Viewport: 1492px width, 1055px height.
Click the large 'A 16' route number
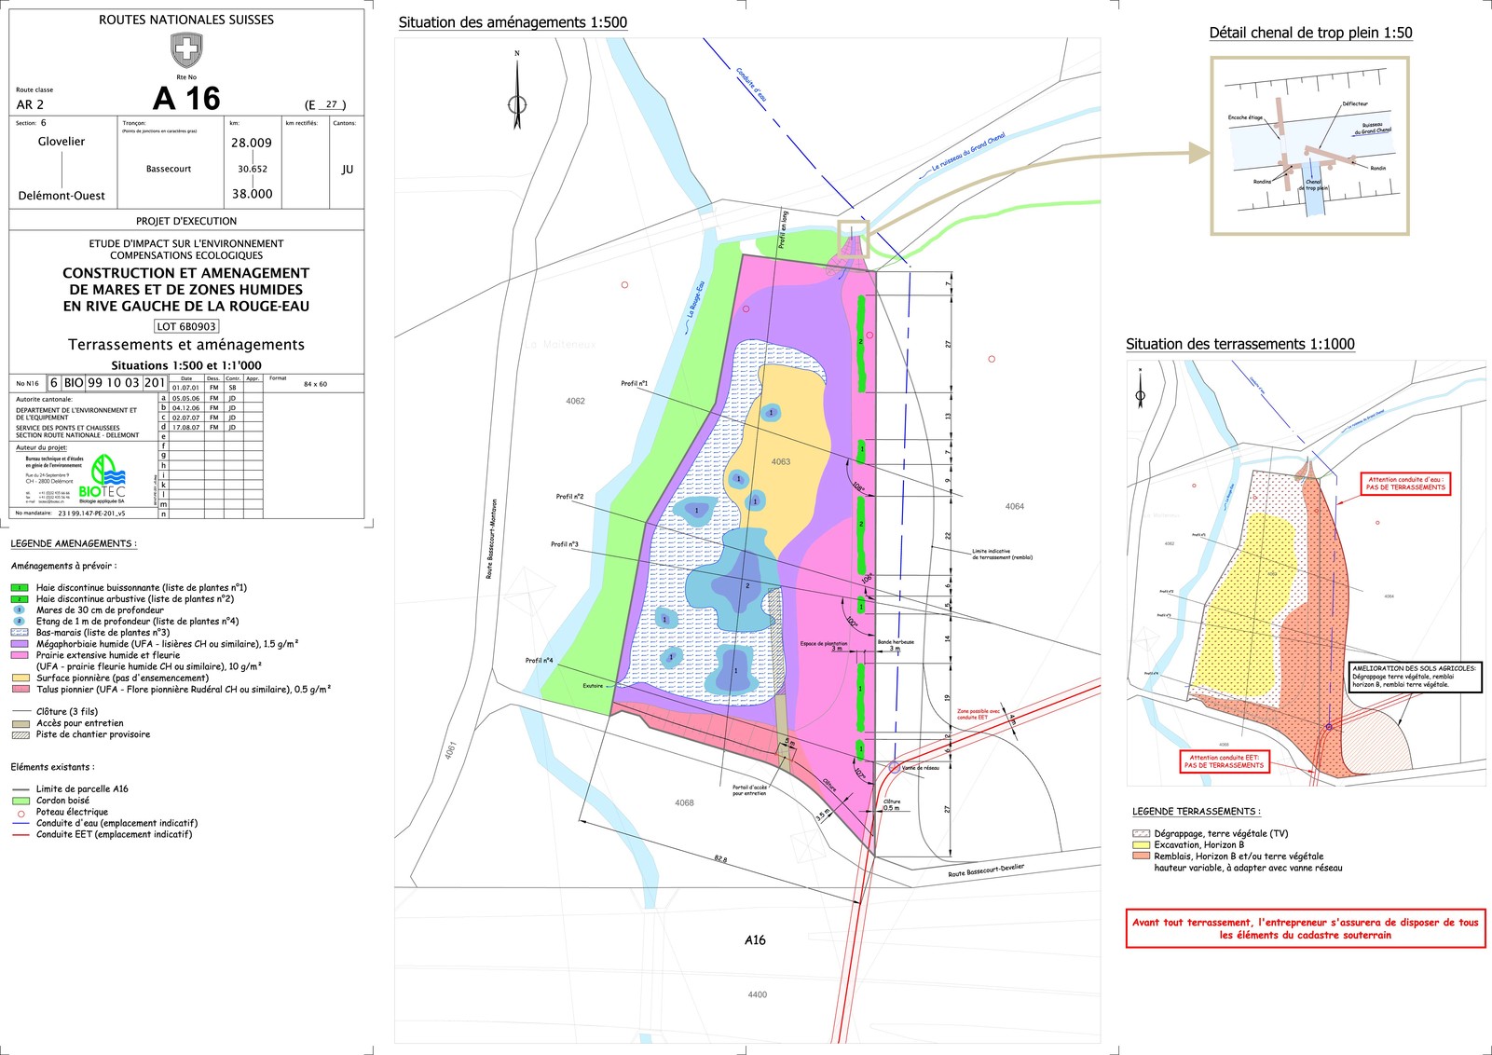(x=186, y=99)
